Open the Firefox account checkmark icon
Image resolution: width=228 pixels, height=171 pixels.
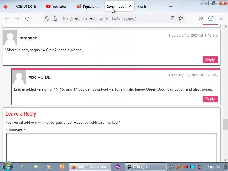click(211, 18)
